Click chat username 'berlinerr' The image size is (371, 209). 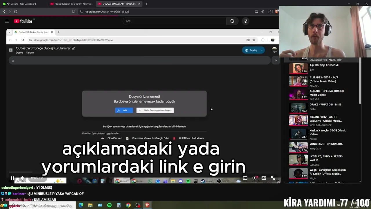[x=19, y=194]
